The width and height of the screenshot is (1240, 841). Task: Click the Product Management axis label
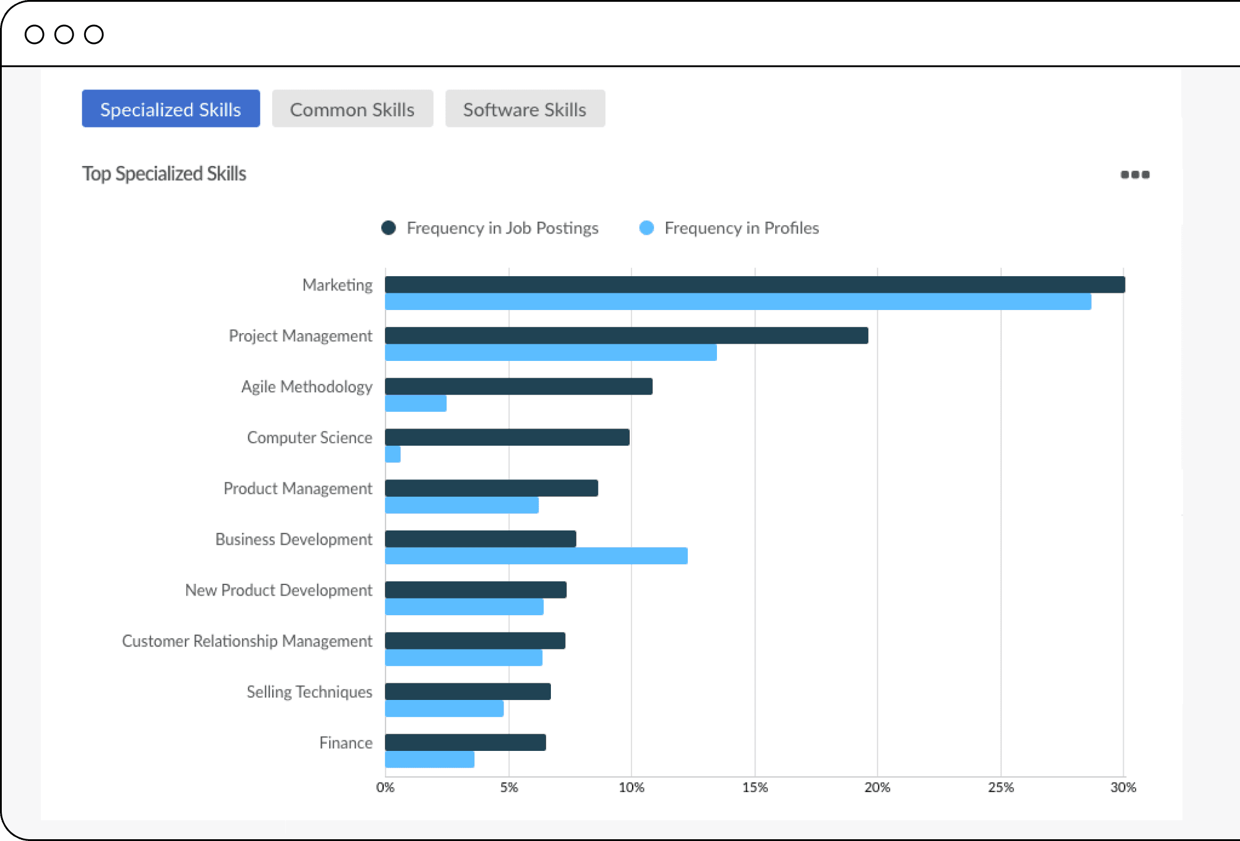298,488
